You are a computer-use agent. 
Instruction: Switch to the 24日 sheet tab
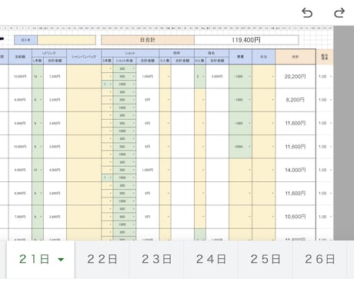pyautogui.click(x=211, y=259)
